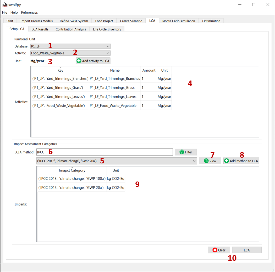275x272 pixels.
Task: Select the GWP 100a impact category row
Action: 72,179
